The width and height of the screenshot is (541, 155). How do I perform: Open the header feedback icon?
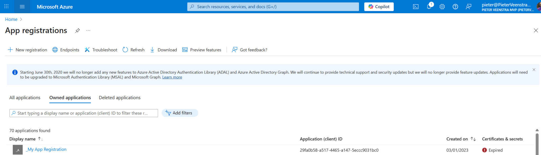click(x=469, y=7)
